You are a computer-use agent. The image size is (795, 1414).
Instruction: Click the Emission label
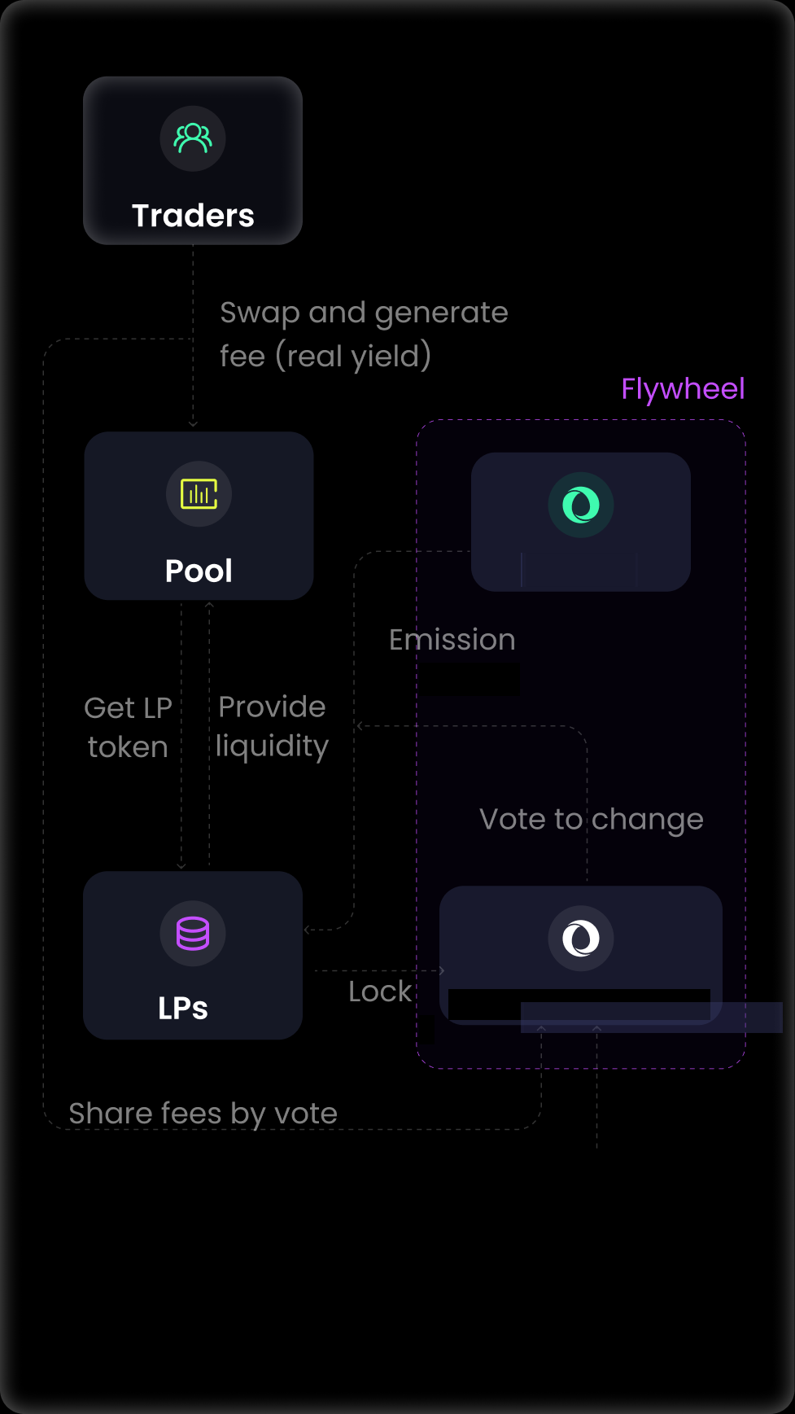452,640
